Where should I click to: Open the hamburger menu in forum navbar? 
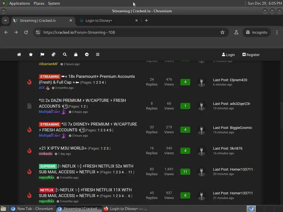coord(98,55)
